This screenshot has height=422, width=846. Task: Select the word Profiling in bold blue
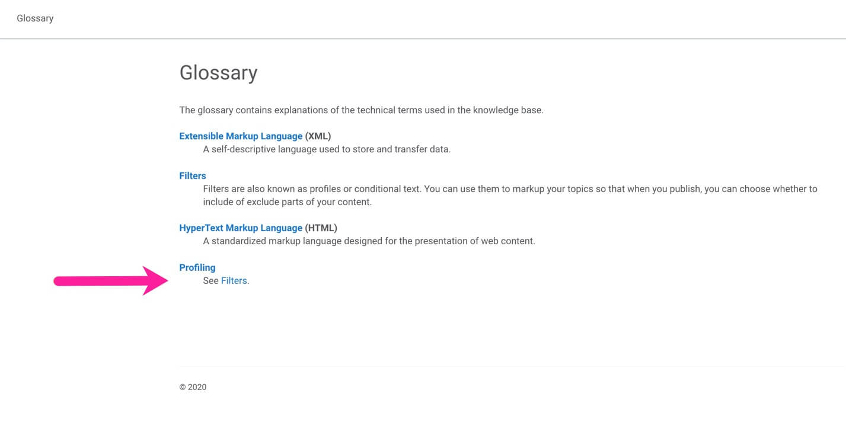197,267
